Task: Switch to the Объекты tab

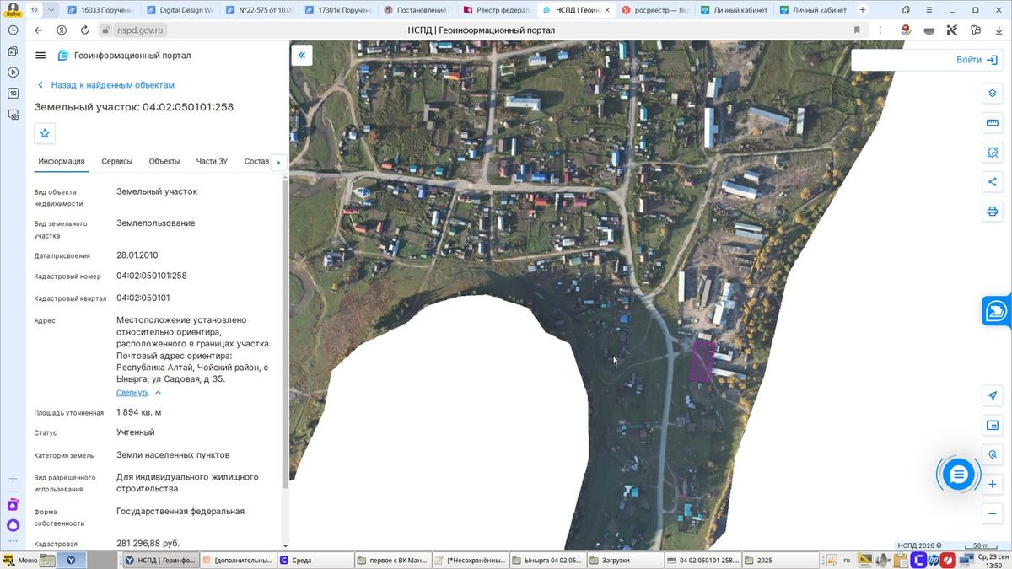Action: tap(164, 161)
